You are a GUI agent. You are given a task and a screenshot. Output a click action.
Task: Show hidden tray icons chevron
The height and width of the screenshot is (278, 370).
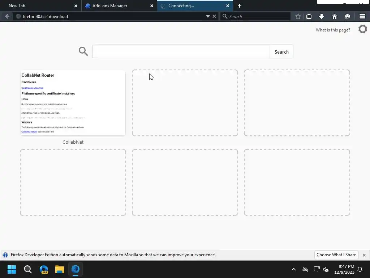(294, 269)
